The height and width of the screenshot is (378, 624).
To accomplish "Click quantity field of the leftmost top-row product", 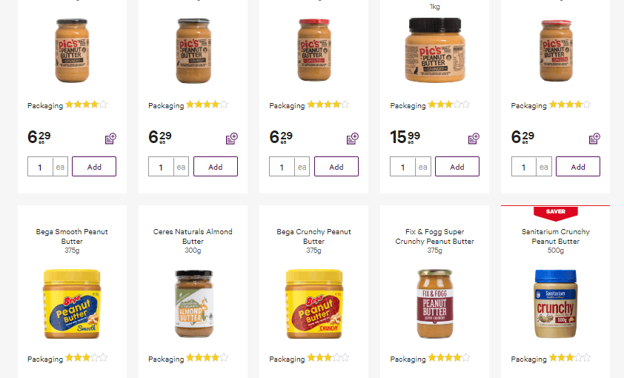I will [x=40, y=167].
